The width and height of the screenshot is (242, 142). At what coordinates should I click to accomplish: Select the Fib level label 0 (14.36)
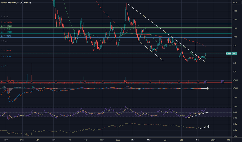[5, 17]
